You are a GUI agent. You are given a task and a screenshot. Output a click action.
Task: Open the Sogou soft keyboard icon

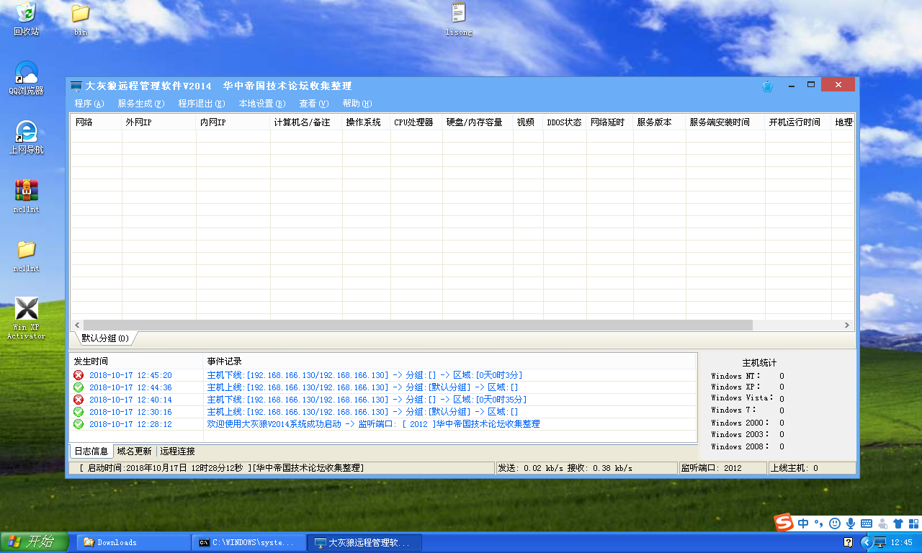(866, 523)
